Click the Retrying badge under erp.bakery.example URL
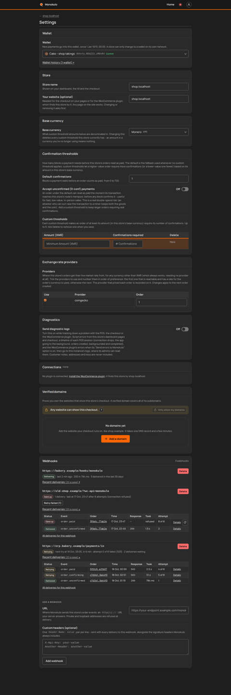This screenshot has height=695, width=231. tap(48, 552)
